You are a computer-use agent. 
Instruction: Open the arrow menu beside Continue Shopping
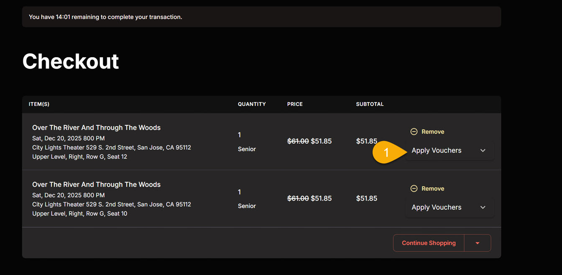pyautogui.click(x=478, y=243)
